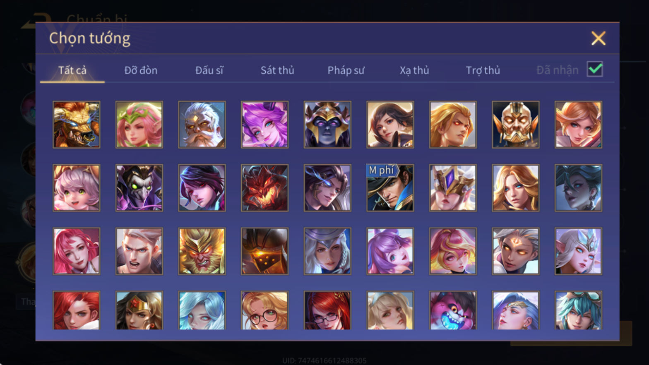Select the Wonder Woman tiara hero portrait

139,310
